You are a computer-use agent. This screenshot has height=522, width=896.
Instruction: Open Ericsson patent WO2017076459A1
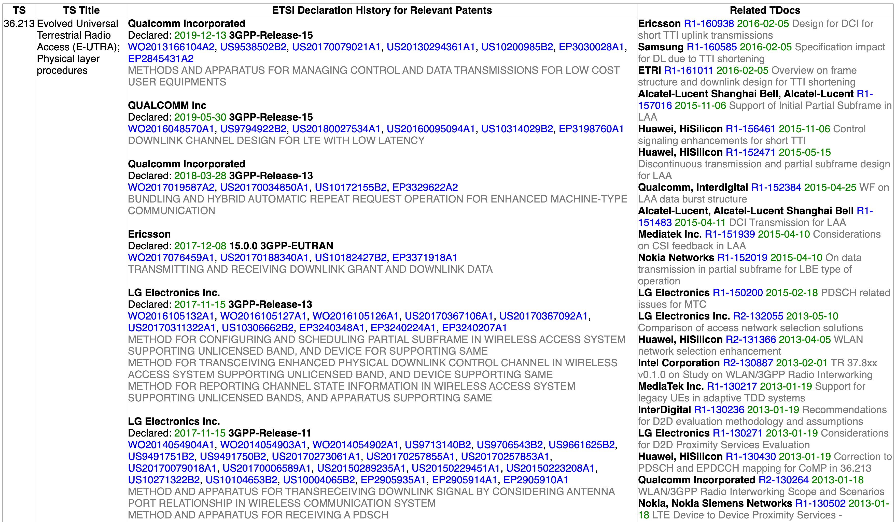(171, 258)
